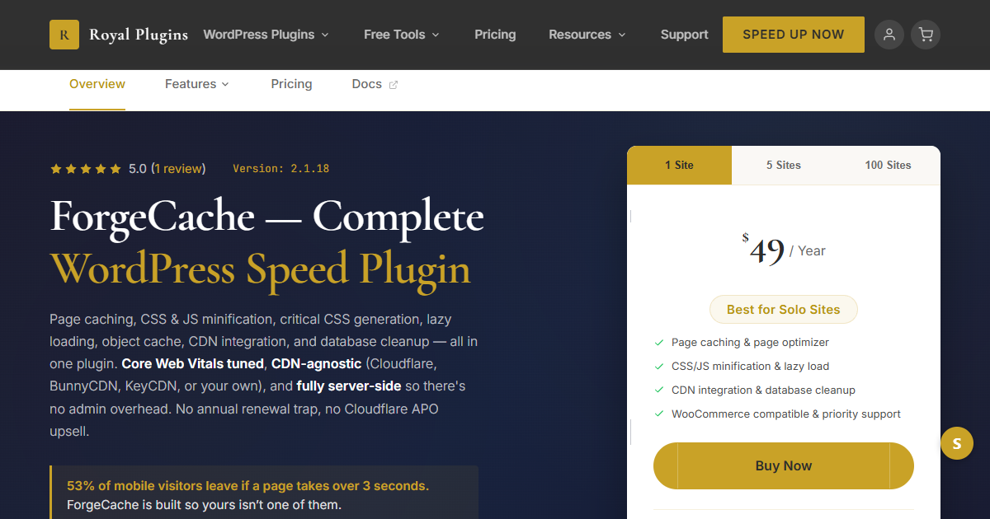This screenshot has width=990, height=519.
Task: Click the 5.0 rating score
Action: point(138,169)
